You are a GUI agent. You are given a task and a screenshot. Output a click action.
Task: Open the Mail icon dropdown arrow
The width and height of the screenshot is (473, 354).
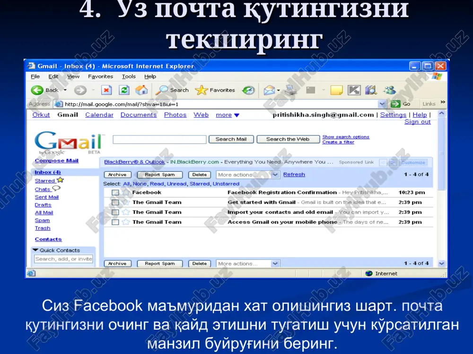pyautogui.click(x=279, y=90)
